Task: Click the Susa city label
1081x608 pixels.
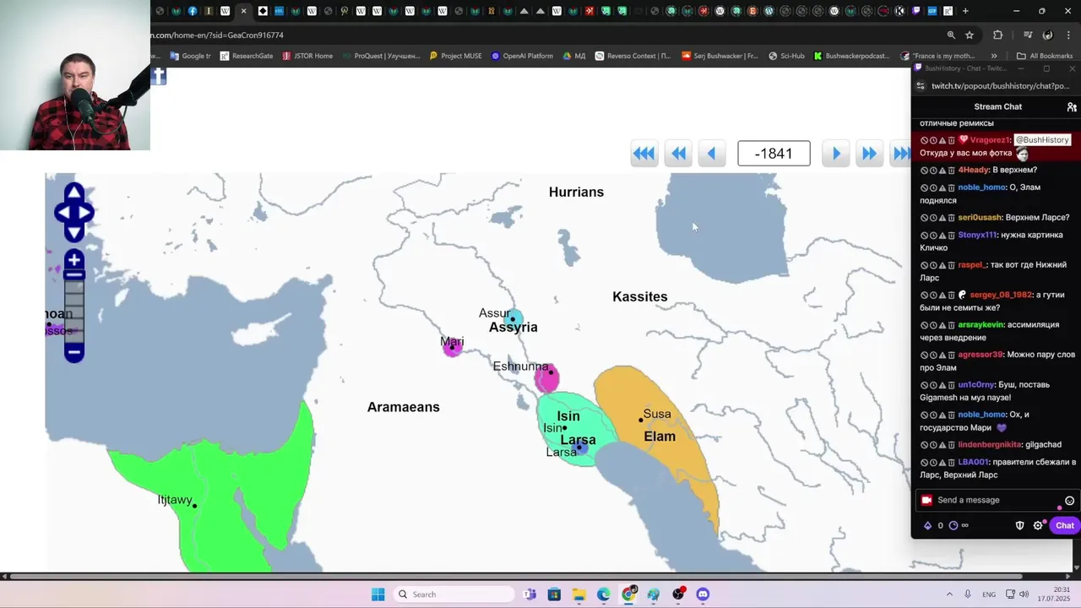Action: [656, 414]
